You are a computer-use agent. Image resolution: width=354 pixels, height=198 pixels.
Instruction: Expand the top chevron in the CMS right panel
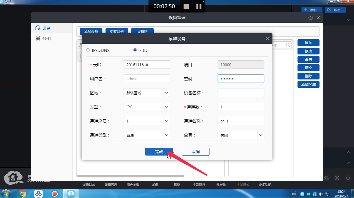(349, 20)
